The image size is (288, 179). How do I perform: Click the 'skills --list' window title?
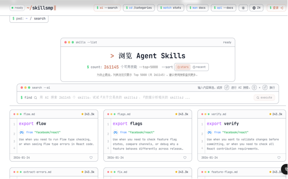pyautogui.click(x=86, y=42)
